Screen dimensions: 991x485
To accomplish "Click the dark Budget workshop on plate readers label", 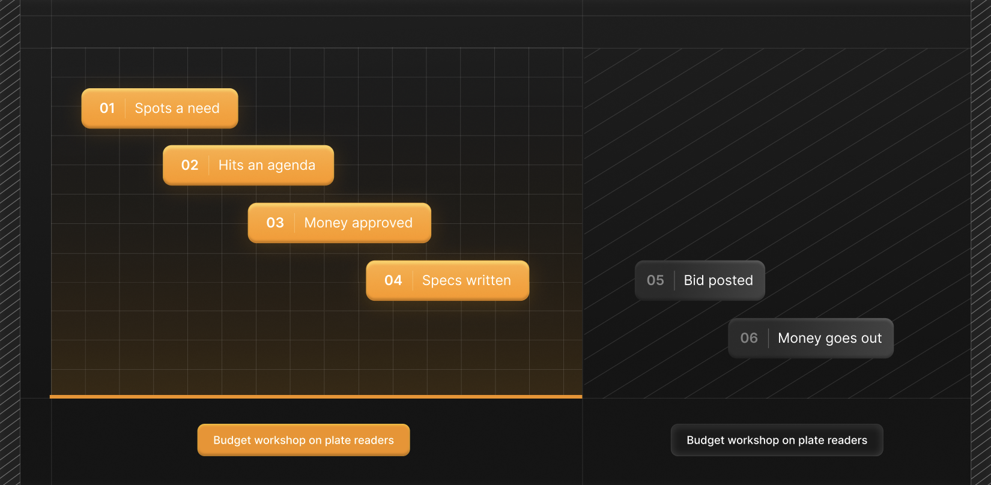I will point(777,440).
